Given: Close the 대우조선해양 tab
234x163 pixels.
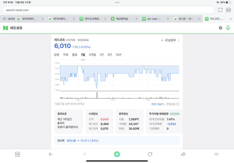Looking at the screenshot, I should pos(105,19).
